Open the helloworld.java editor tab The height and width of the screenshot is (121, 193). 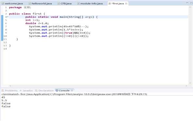pos(40,4)
